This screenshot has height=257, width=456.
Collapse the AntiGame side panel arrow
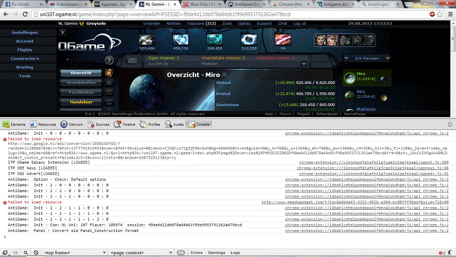click(x=62, y=32)
